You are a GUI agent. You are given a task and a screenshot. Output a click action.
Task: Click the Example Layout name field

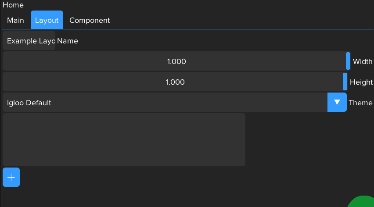point(29,41)
